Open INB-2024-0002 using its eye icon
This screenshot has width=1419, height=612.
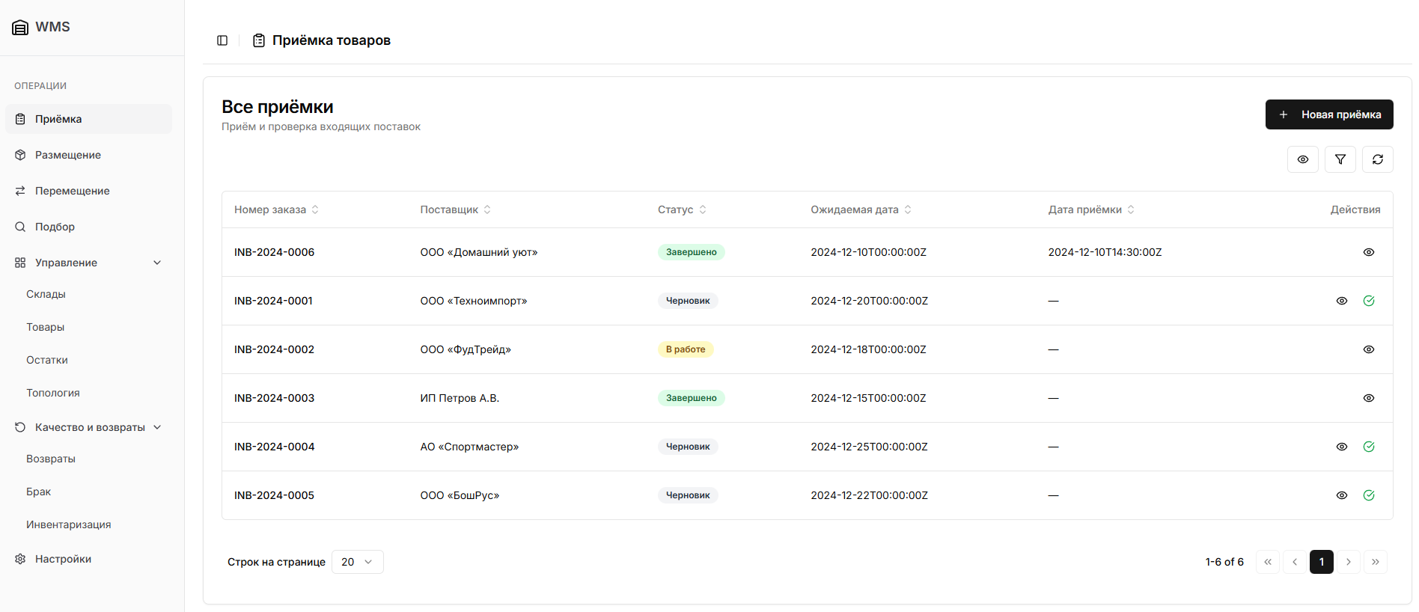[1368, 349]
